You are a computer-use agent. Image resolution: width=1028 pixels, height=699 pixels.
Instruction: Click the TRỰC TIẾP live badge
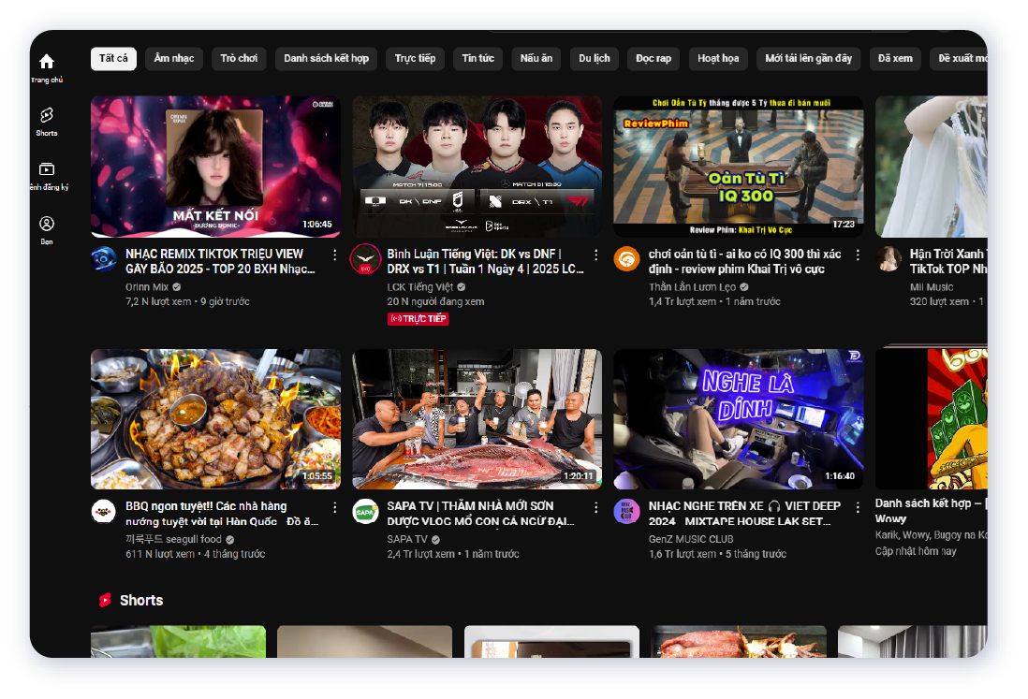pyautogui.click(x=418, y=319)
